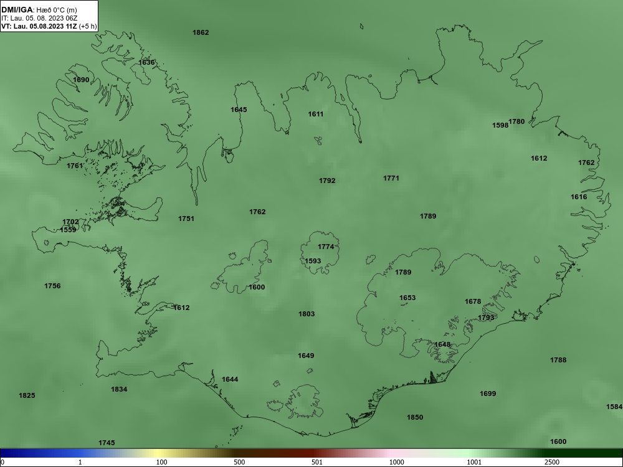Screen dimensions: 623x467
Task: Select the 1598 height label
Action: click(x=500, y=125)
